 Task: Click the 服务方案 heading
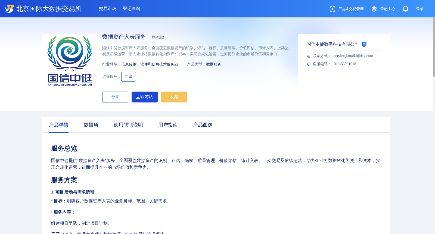(x=64, y=180)
